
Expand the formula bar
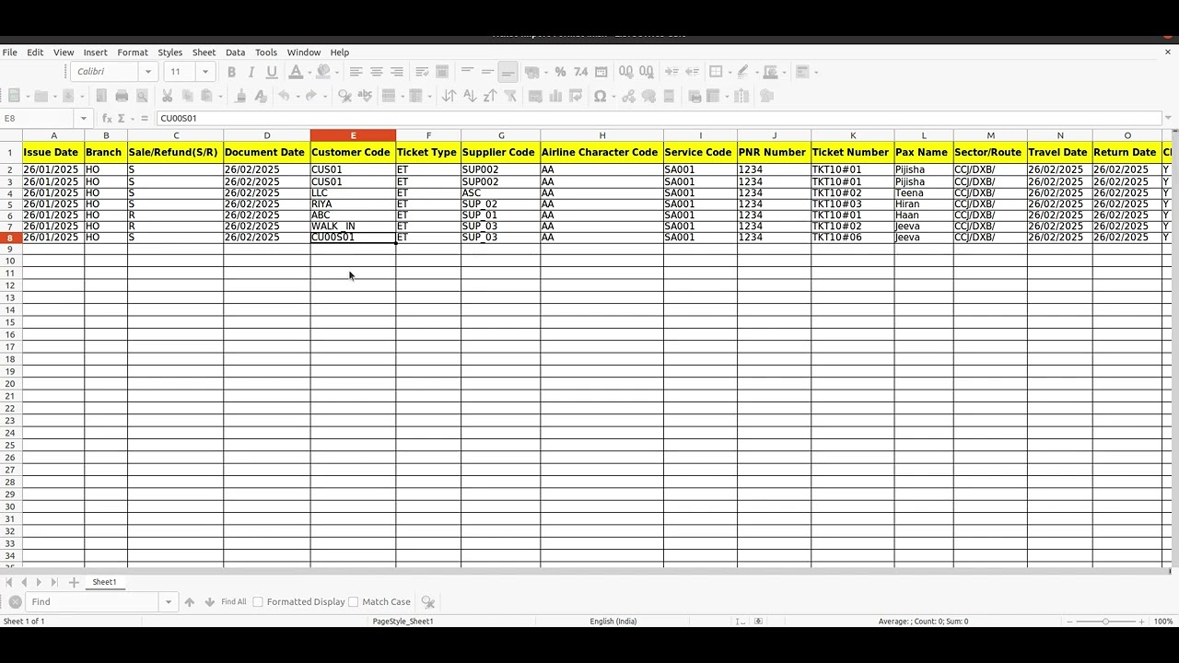coord(1168,118)
